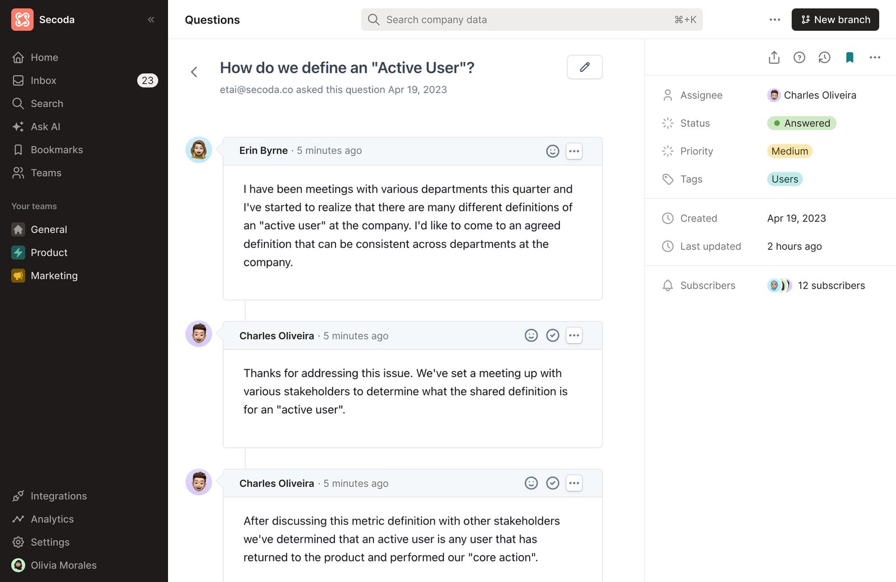
Task: Edit the question title with the pencil button
Action: point(584,67)
